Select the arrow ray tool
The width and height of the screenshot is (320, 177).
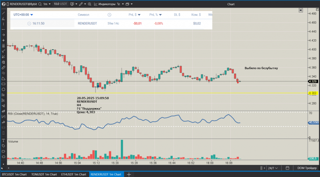tap(4, 35)
